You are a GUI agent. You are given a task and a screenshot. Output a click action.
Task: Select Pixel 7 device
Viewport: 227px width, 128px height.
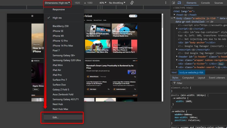tap(56, 50)
